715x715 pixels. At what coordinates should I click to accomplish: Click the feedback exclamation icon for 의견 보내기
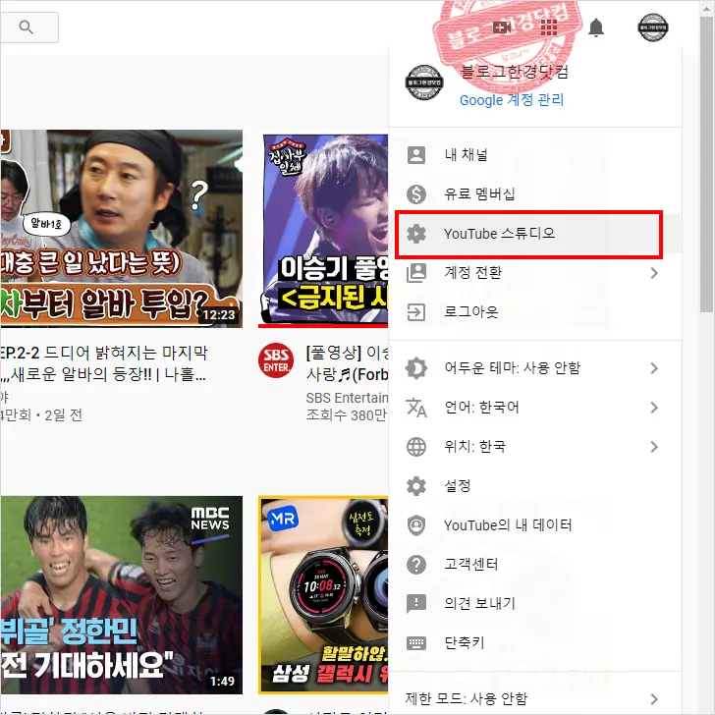(415, 604)
